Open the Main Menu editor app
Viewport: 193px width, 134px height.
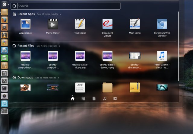[135, 24]
